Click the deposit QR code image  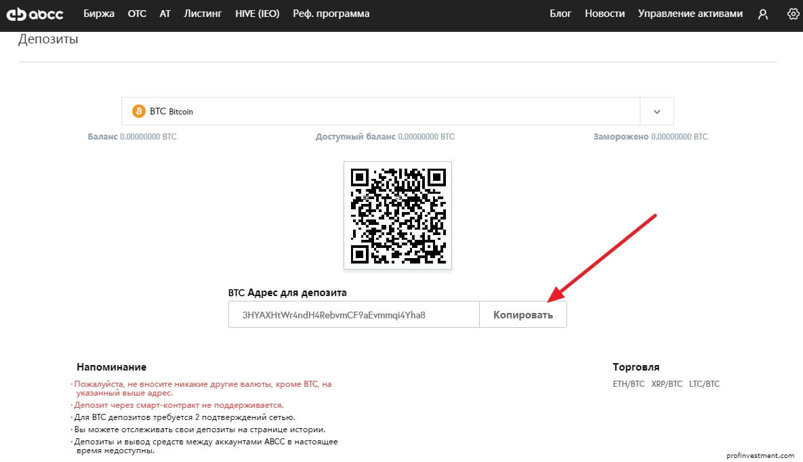pos(398,215)
